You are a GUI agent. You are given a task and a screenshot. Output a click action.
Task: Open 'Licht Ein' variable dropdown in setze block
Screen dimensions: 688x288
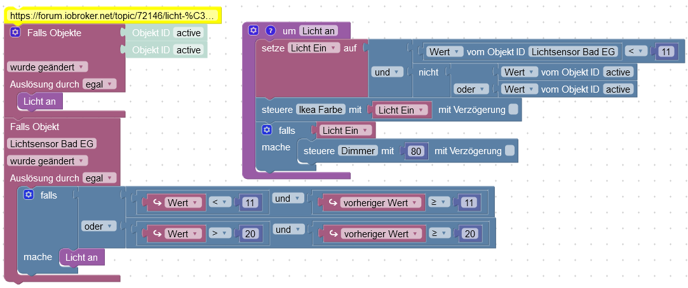314,48
